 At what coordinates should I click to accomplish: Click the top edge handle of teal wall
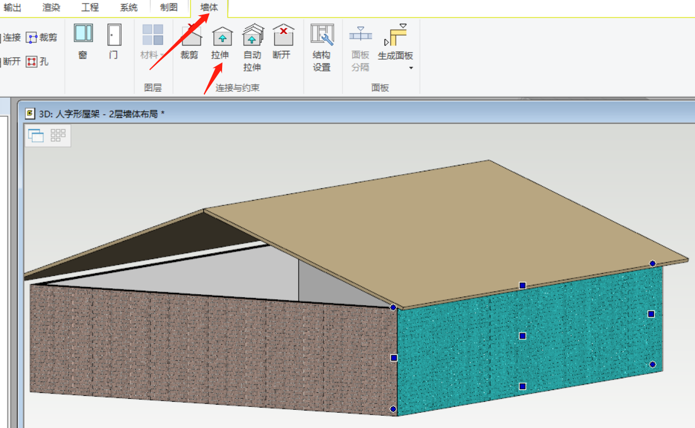pos(523,286)
